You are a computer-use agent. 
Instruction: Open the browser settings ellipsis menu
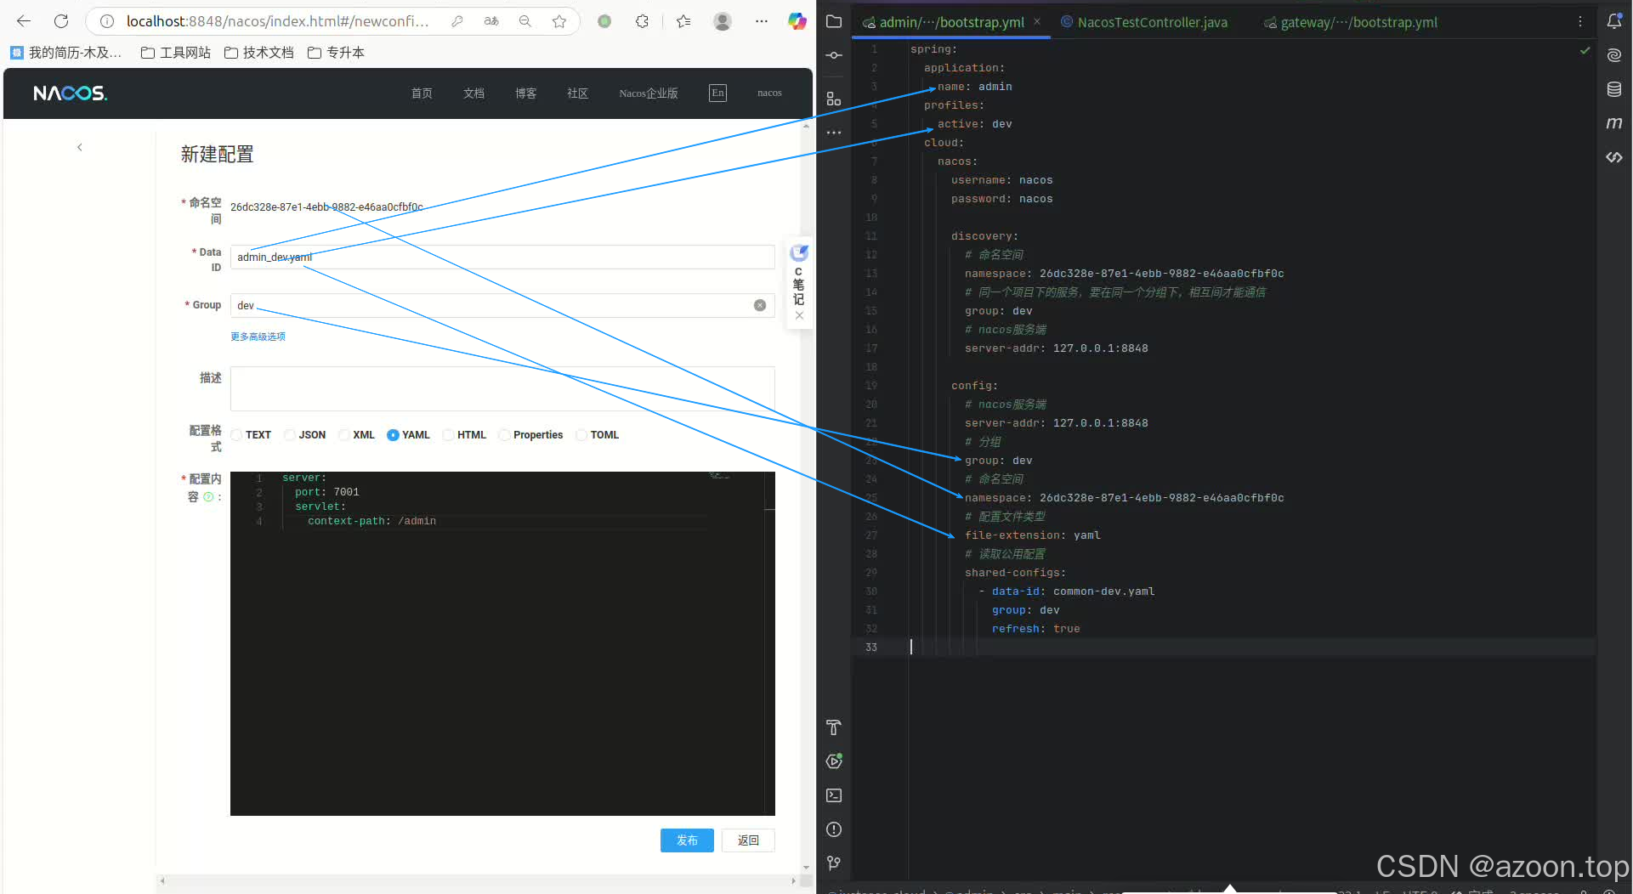762,21
